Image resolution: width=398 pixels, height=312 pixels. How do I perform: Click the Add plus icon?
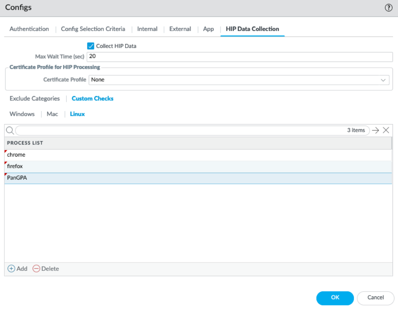[x=11, y=269]
